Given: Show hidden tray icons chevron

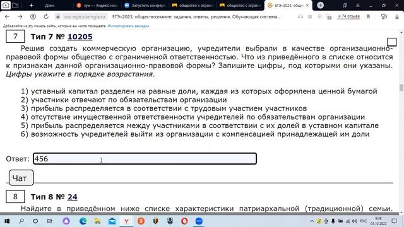Looking at the screenshot, I should click(x=312, y=221).
